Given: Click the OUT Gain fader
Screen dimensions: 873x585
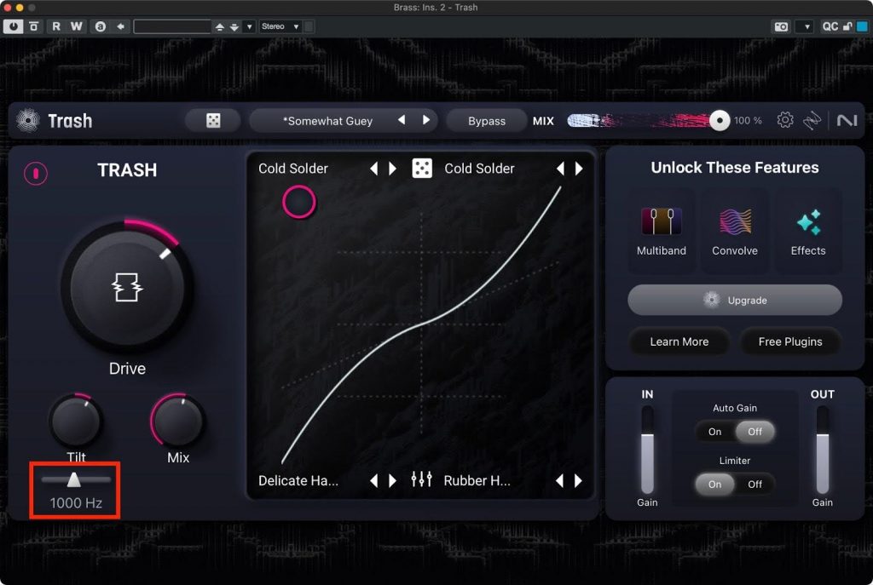Looking at the screenshot, I should click(x=823, y=450).
